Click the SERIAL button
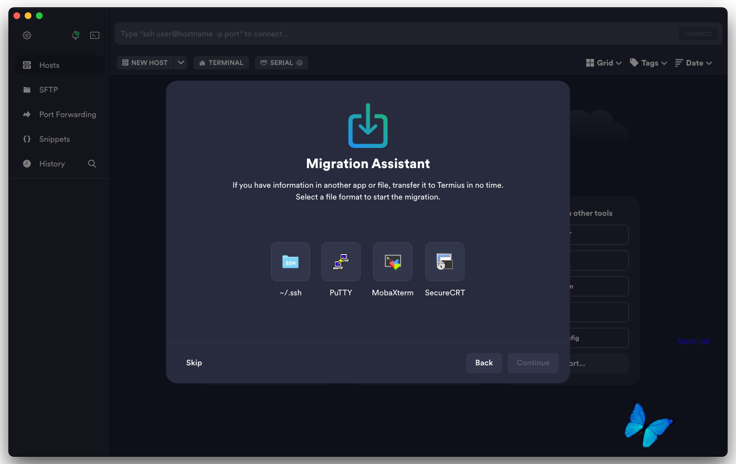The width and height of the screenshot is (736, 464). tap(282, 63)
